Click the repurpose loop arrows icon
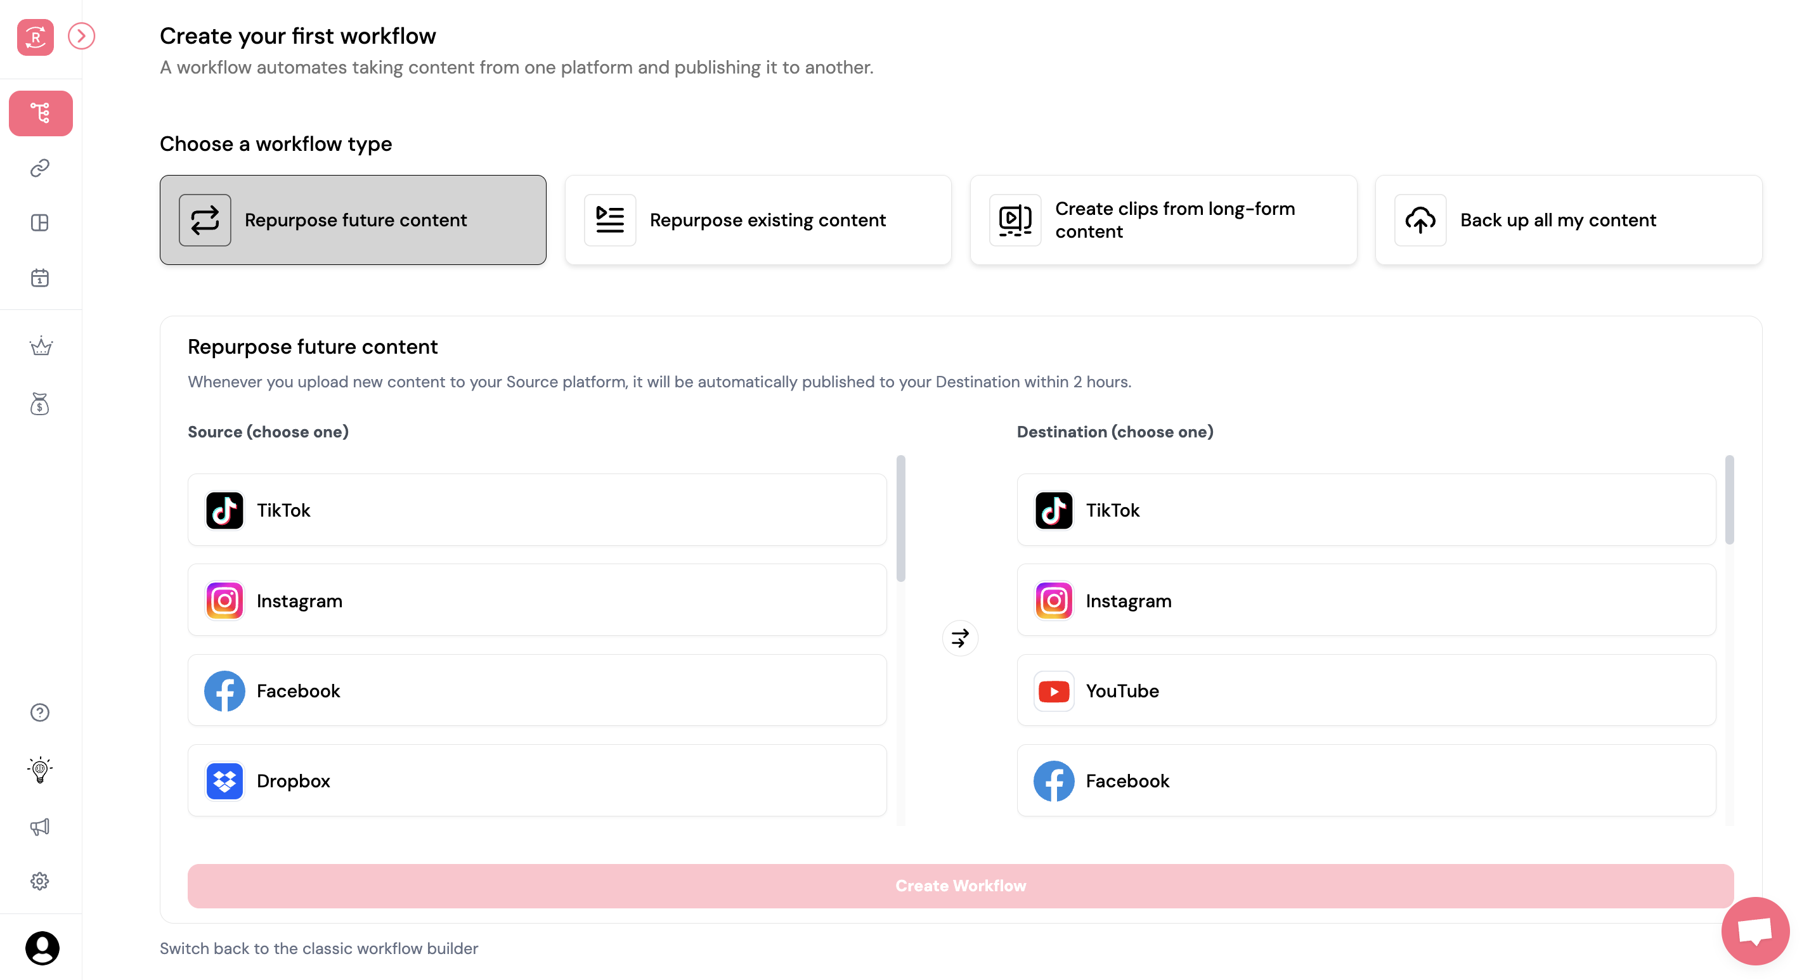The height and width of the screenshot is (980, 1816). [205, 220]
